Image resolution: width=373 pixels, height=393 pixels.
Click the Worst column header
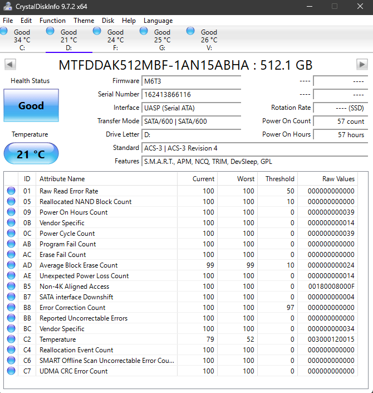coord(238,179)
